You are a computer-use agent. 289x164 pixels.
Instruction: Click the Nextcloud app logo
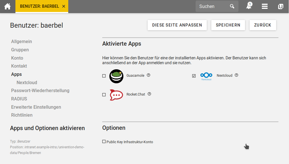point(206,76)
